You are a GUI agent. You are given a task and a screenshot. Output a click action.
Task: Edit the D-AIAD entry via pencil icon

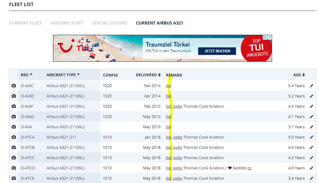tap(312, 96)
